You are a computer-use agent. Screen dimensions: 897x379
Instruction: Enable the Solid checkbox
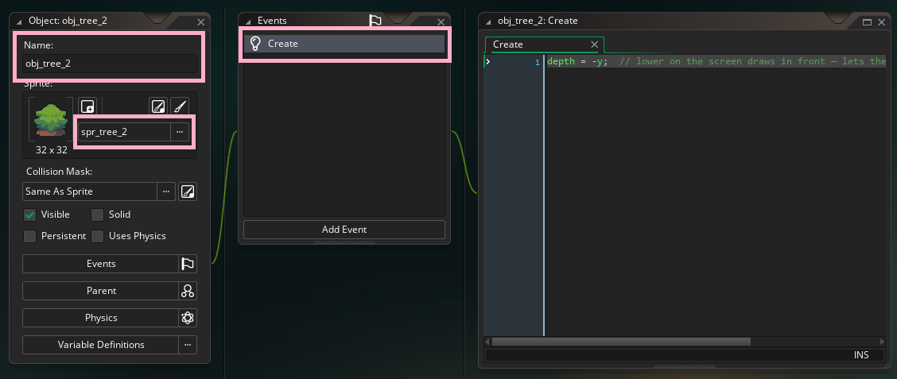[x=98, y=215]
